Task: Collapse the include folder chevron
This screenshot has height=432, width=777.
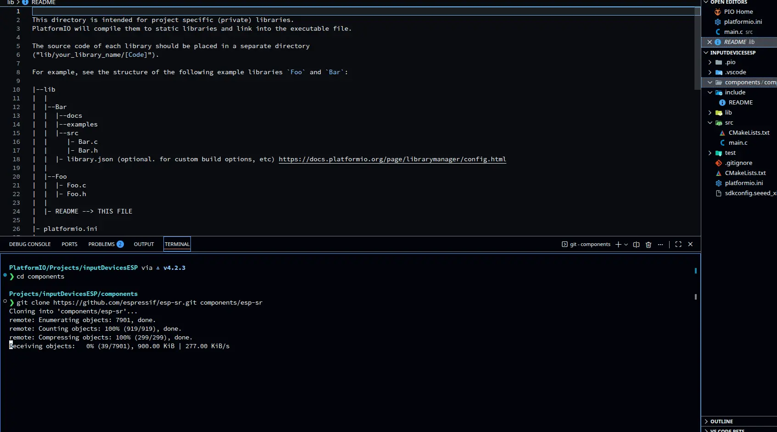Action: click(710, 93)
